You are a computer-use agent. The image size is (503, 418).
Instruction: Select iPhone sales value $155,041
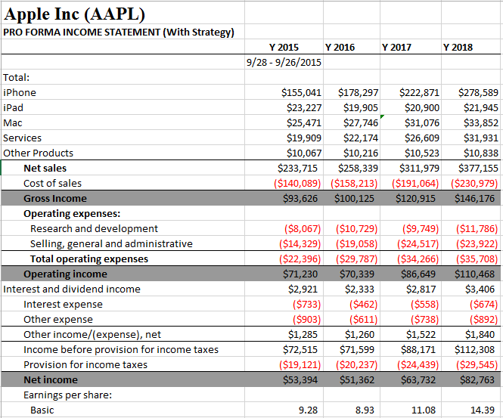click(x=300, y=92)
